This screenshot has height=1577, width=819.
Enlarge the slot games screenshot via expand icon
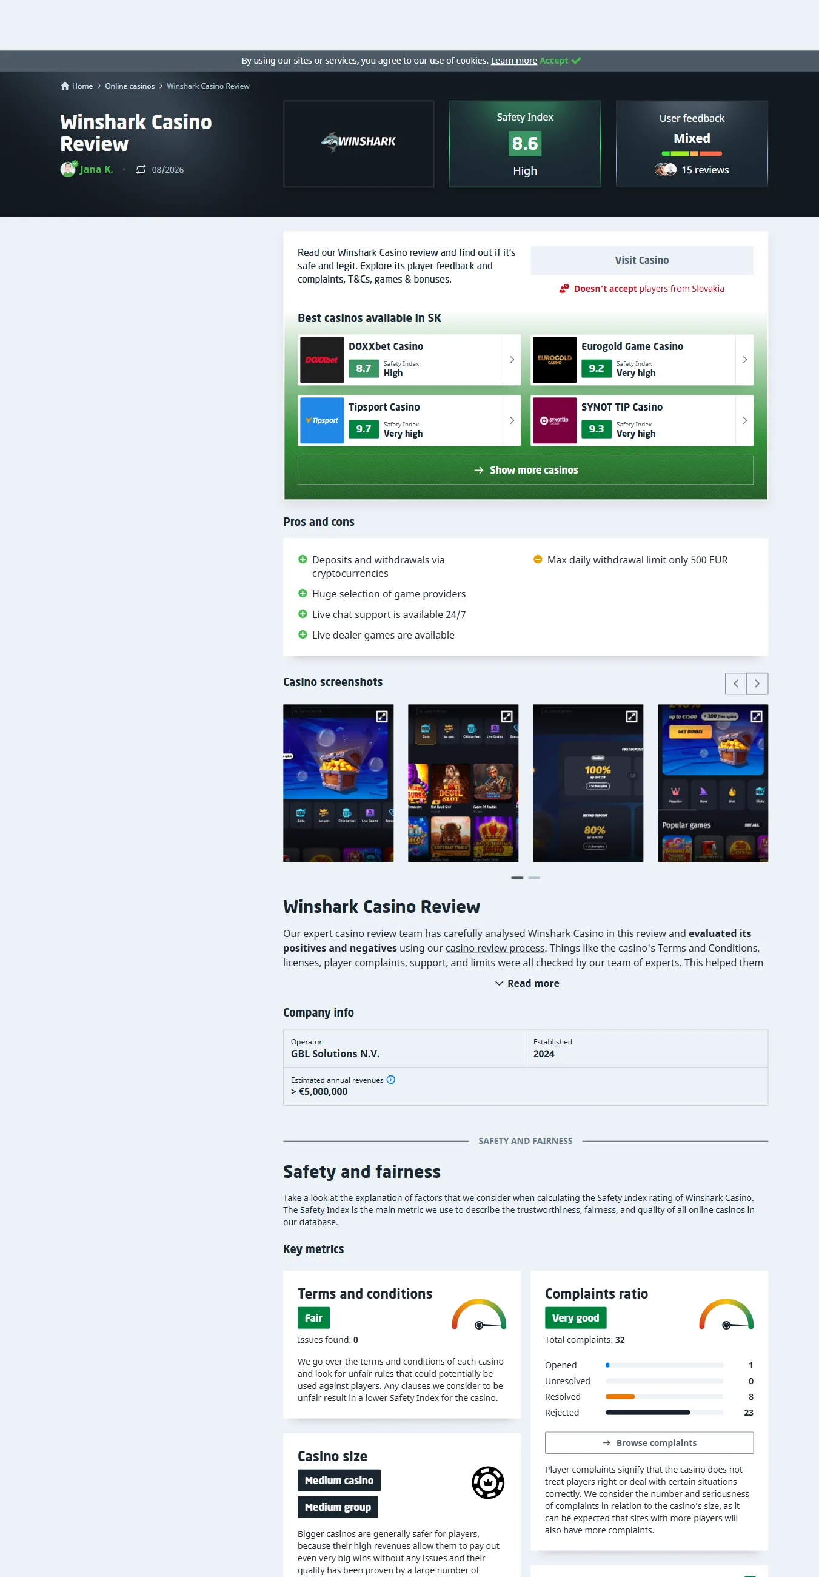tap(506, 716)
